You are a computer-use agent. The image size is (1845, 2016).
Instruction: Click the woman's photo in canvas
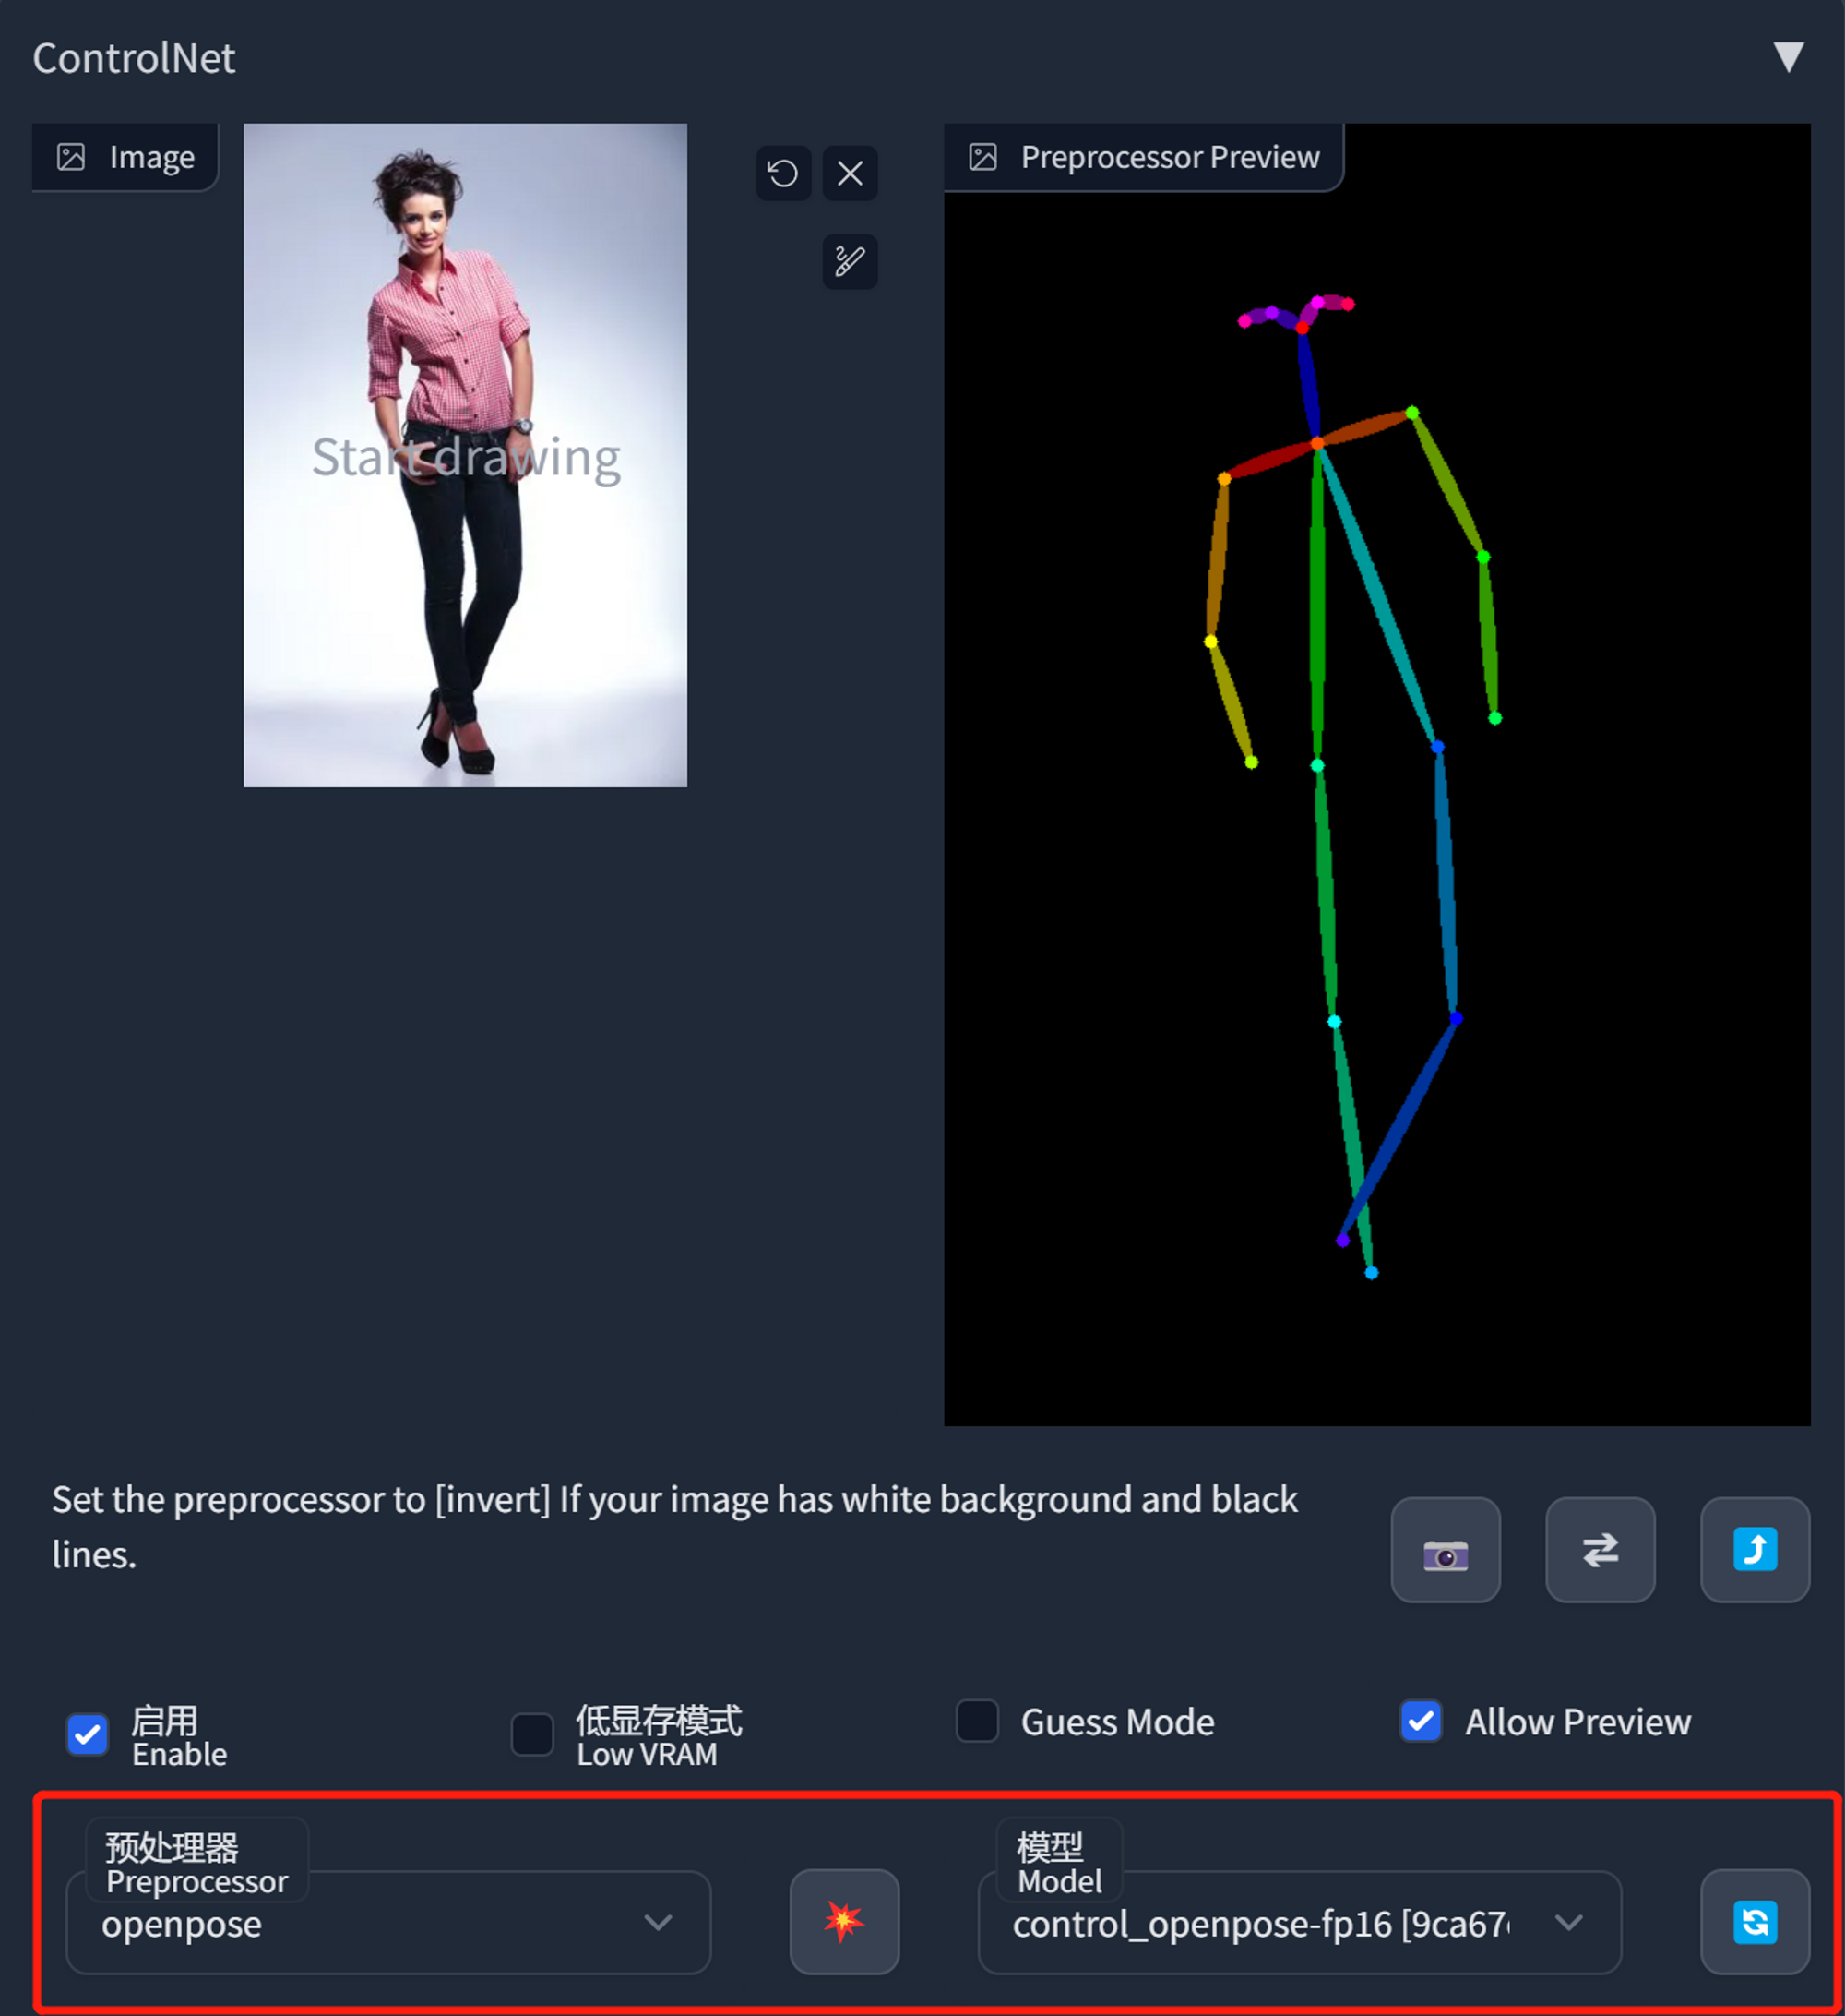[x=465, y=455]
